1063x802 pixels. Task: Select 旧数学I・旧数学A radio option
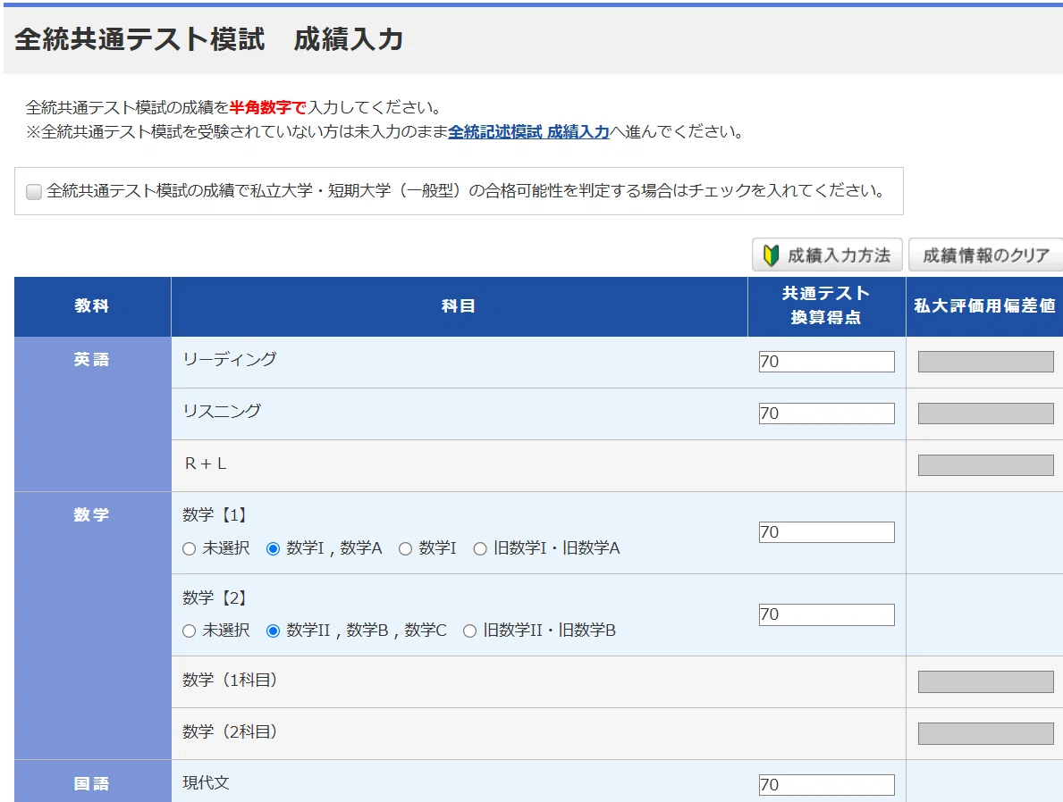coord(480,548)
